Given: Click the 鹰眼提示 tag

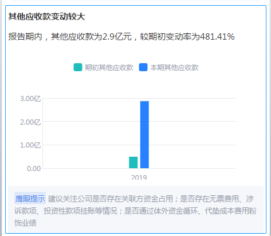Looking at the screenshot, I should point(30,199).
